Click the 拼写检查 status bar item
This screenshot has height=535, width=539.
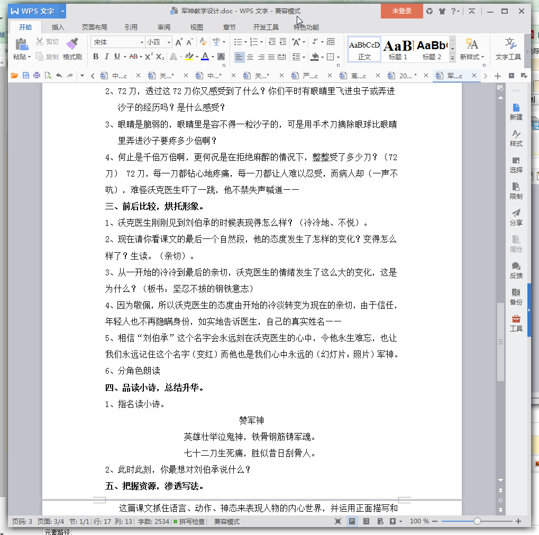pos(189,522)
